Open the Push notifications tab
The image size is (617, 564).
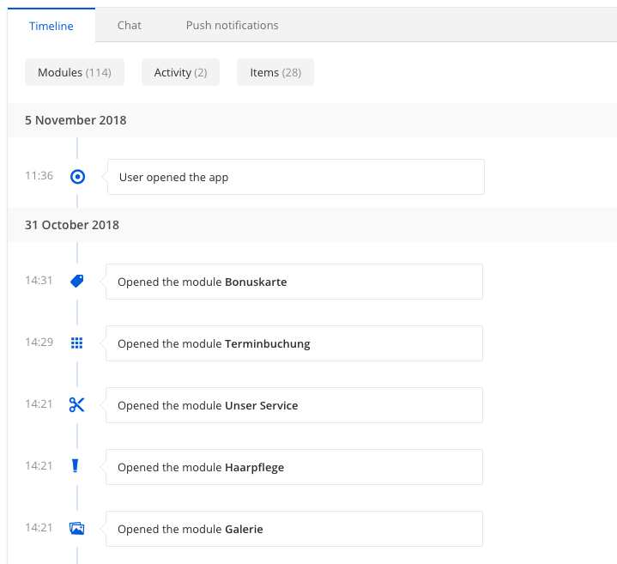click(233, 25)
